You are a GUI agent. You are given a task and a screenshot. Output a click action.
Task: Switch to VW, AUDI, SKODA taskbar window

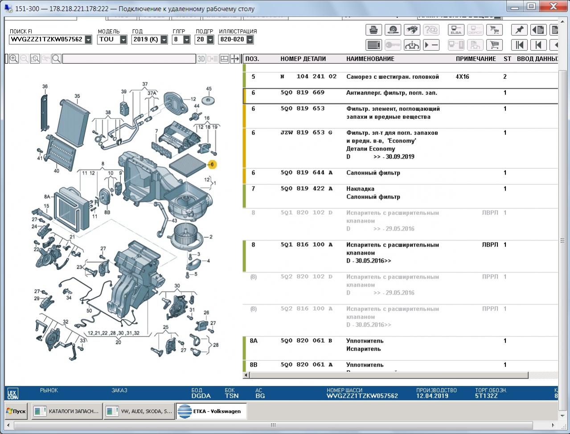coord(139,411)
